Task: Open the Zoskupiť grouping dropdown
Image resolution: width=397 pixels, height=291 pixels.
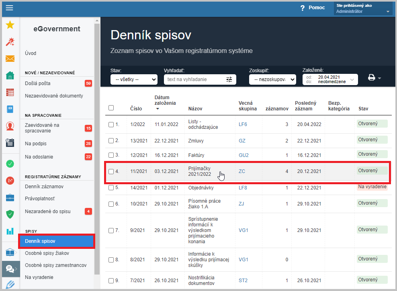Action: pyautogui.click(x=272, y=79)
